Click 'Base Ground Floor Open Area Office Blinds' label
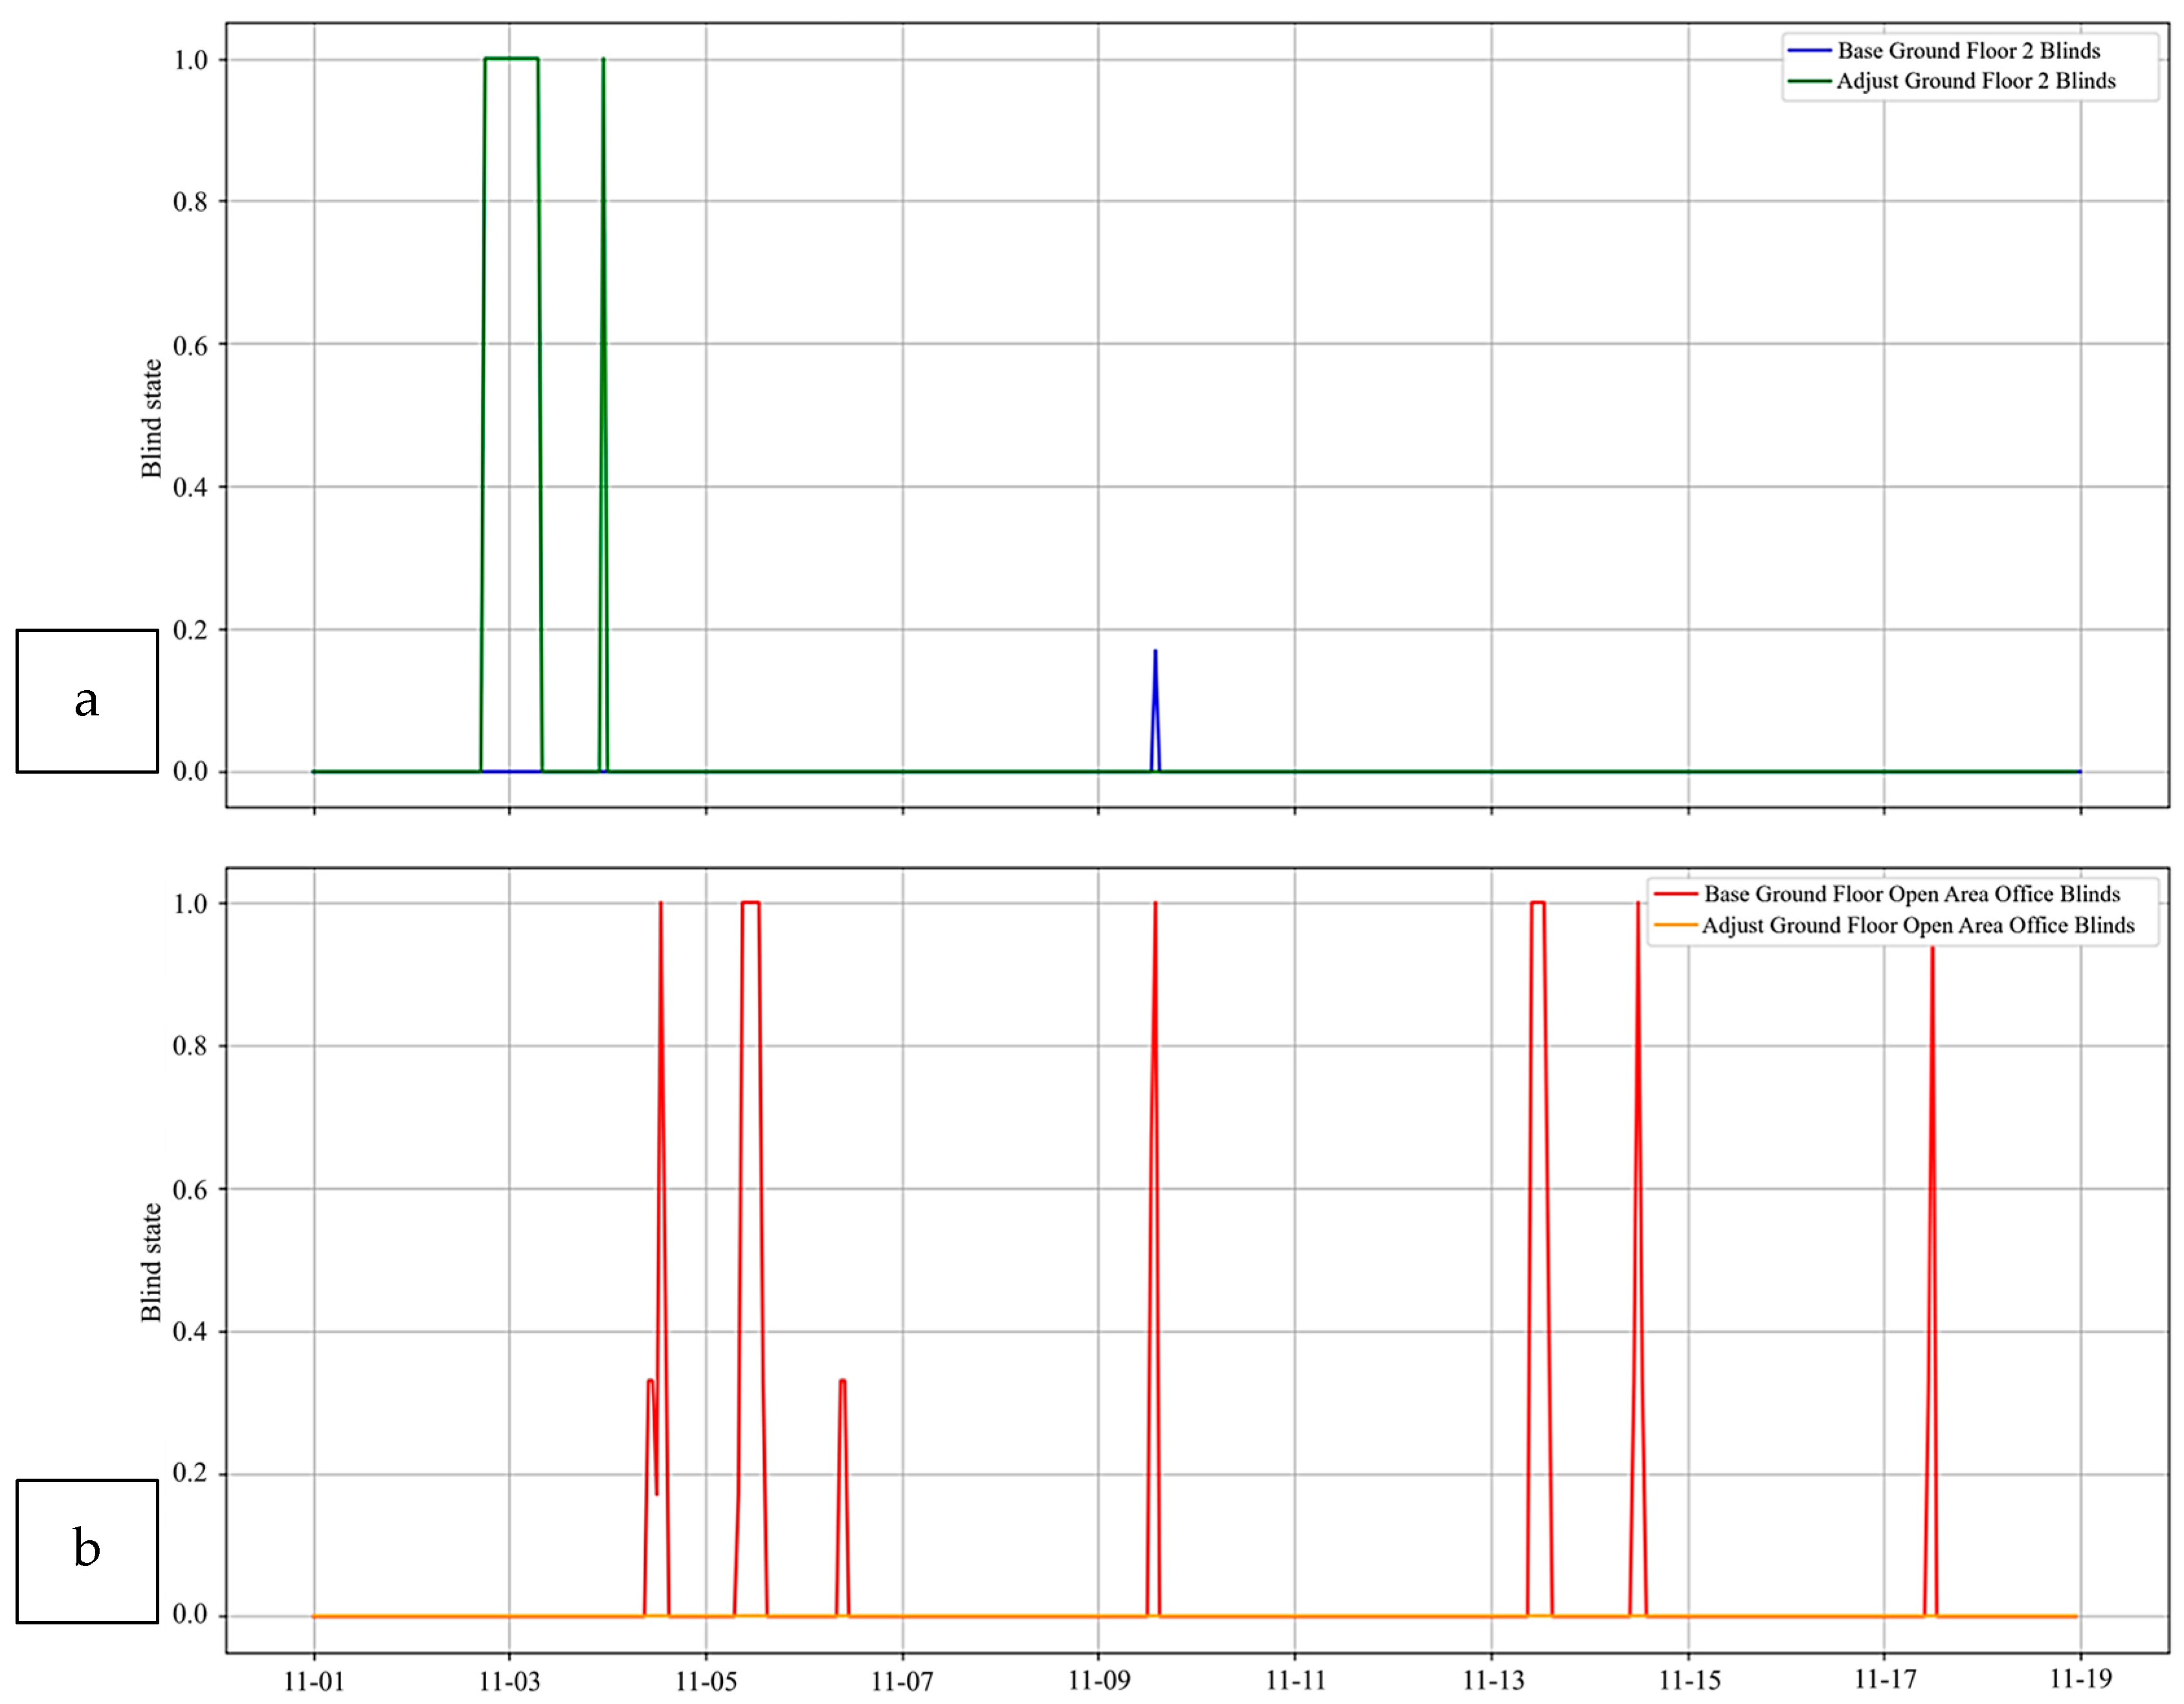This screenshot has height=1704, width=2184. point(1912,893)
